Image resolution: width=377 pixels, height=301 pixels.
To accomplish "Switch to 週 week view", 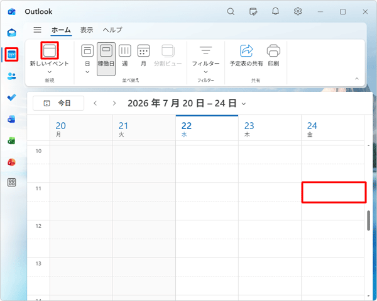I will (125, 55).
